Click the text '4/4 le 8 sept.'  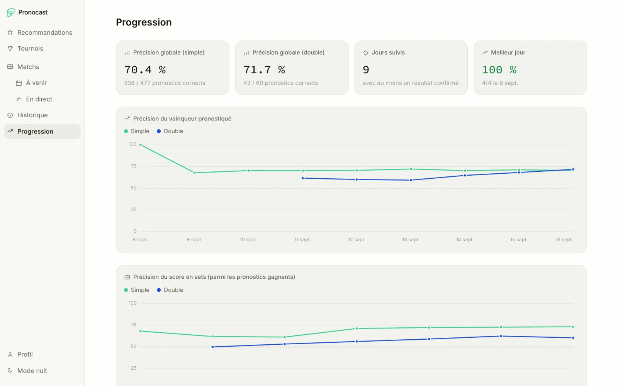coord(500,83)
